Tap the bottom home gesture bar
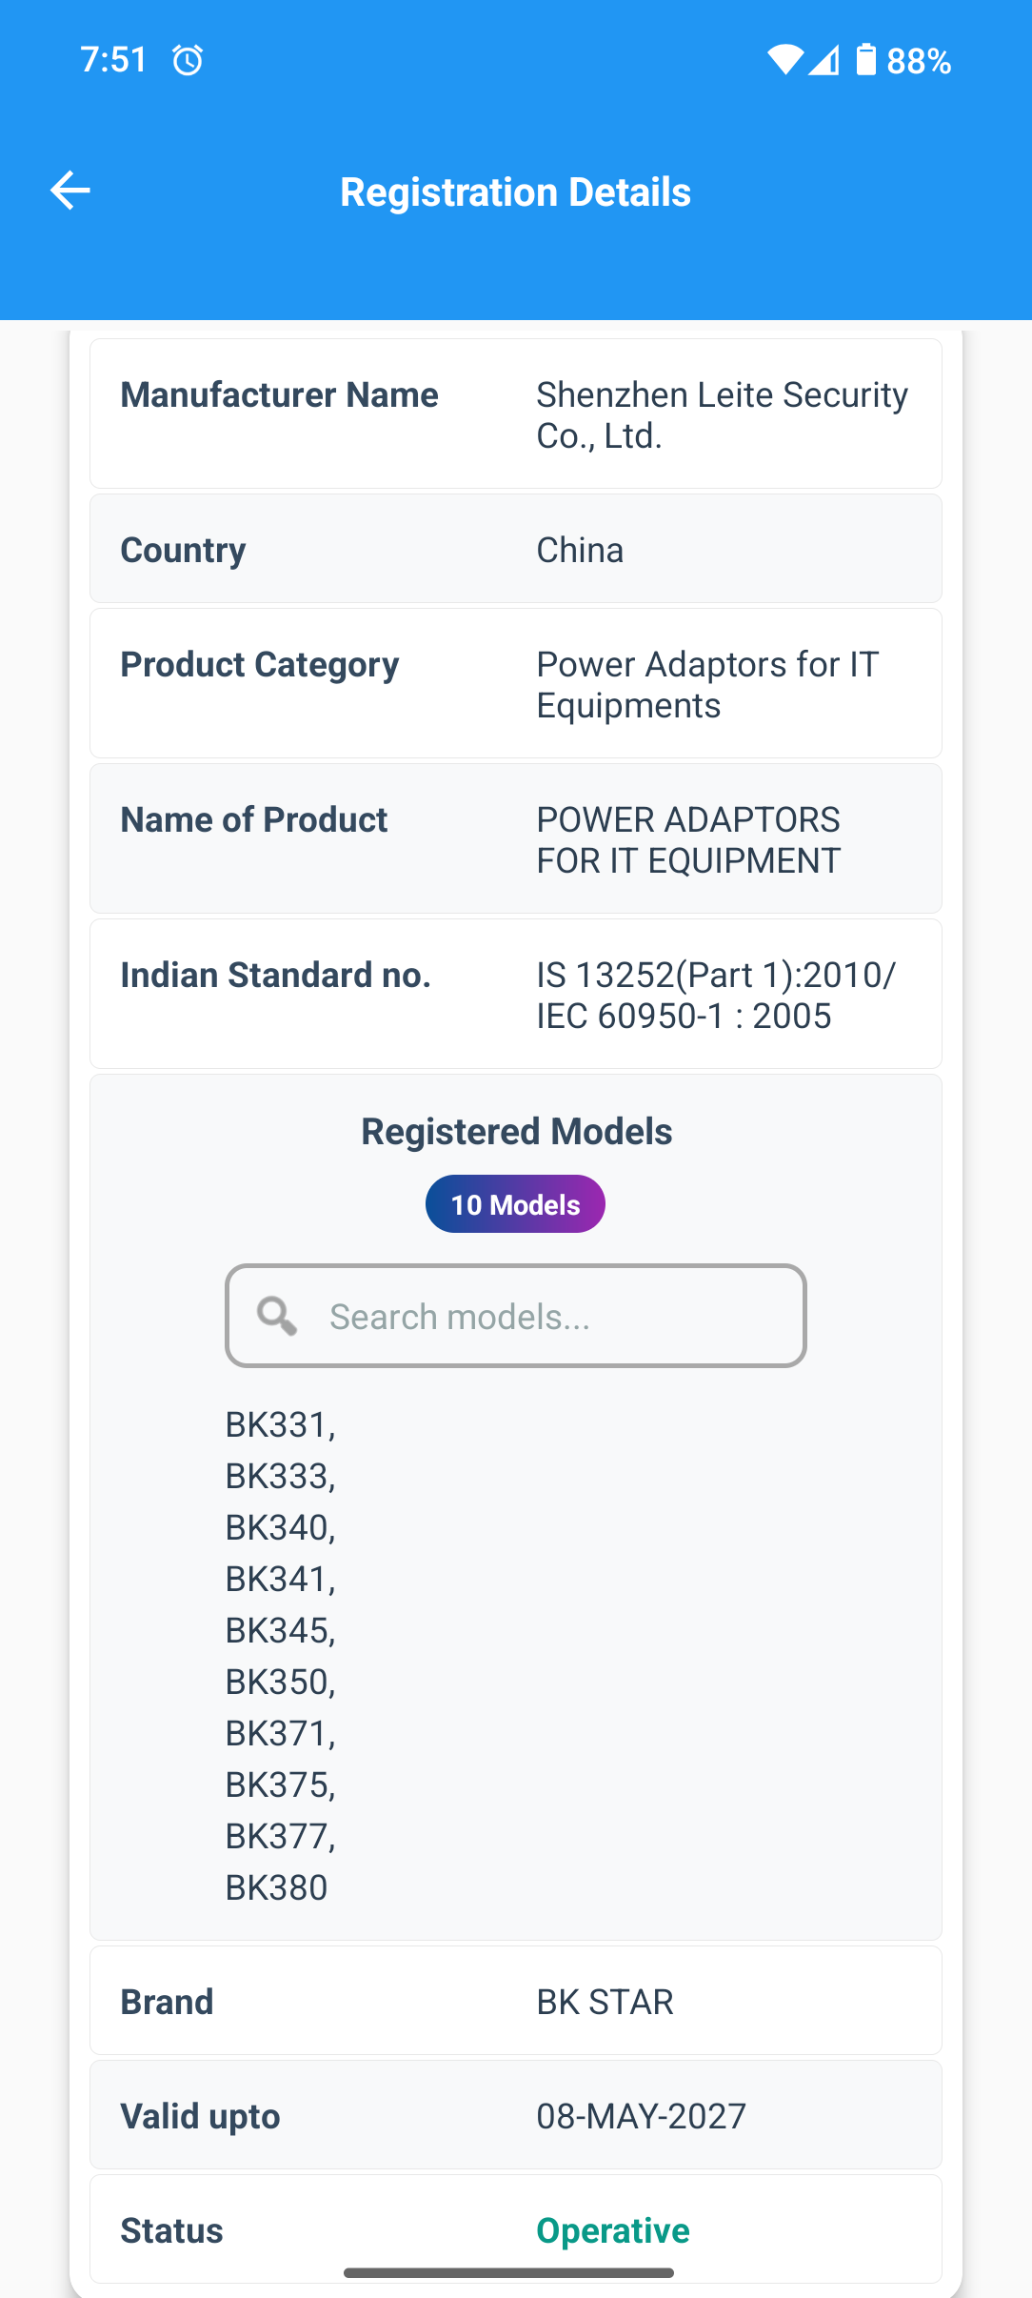 [x=509, y=2273]
